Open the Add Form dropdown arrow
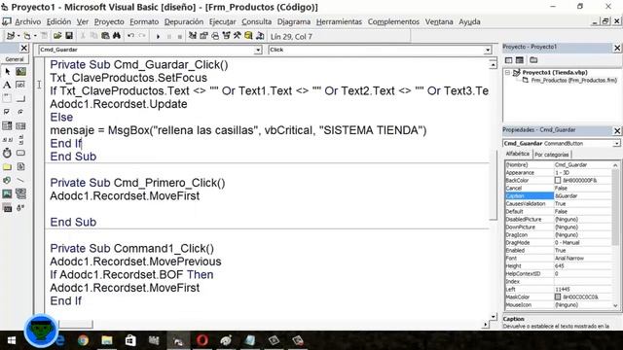 (35, 36)
